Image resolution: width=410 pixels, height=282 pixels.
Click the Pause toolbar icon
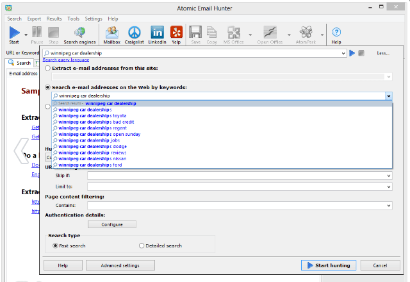point(37,33)
